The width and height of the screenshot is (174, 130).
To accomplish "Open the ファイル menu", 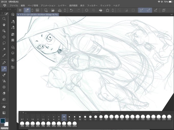I will pos(14,6).
